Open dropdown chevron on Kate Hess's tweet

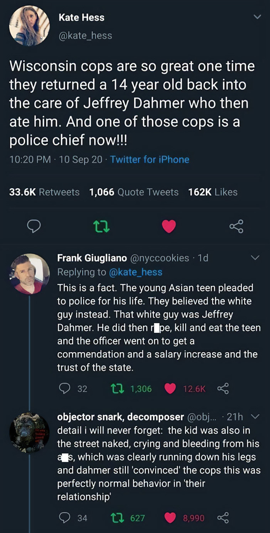[x=257, y=17]
